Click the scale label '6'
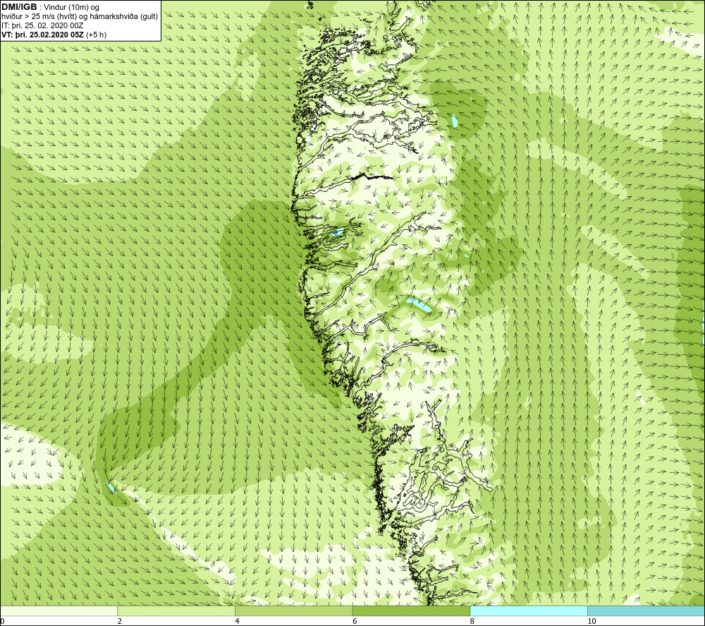The image size is (705, 626). coord(355,621)
